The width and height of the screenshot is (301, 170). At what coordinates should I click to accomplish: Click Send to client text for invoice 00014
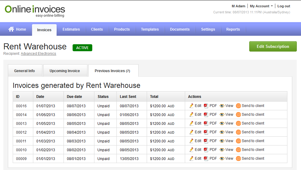pos(253,115)
